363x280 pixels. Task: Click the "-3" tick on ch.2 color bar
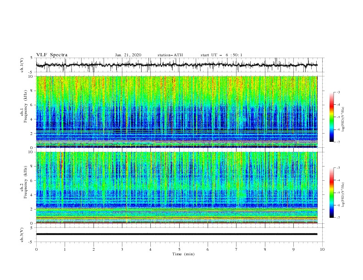[x=338, y=168]
